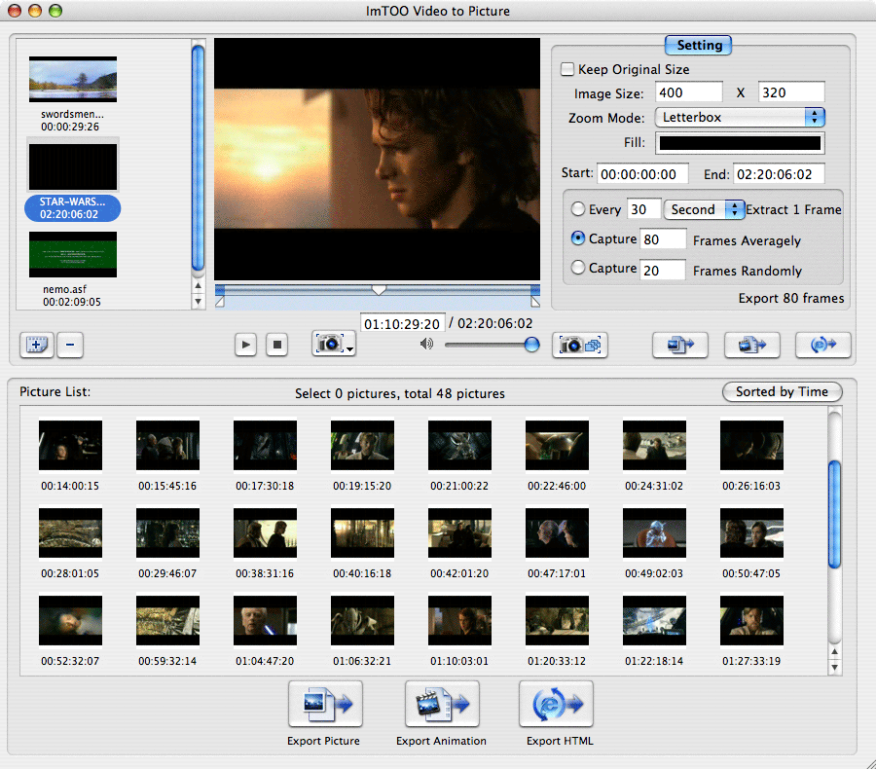Click the video list scroll down arrow
Viewport: 876px width, 769px height.
point(198,301)
